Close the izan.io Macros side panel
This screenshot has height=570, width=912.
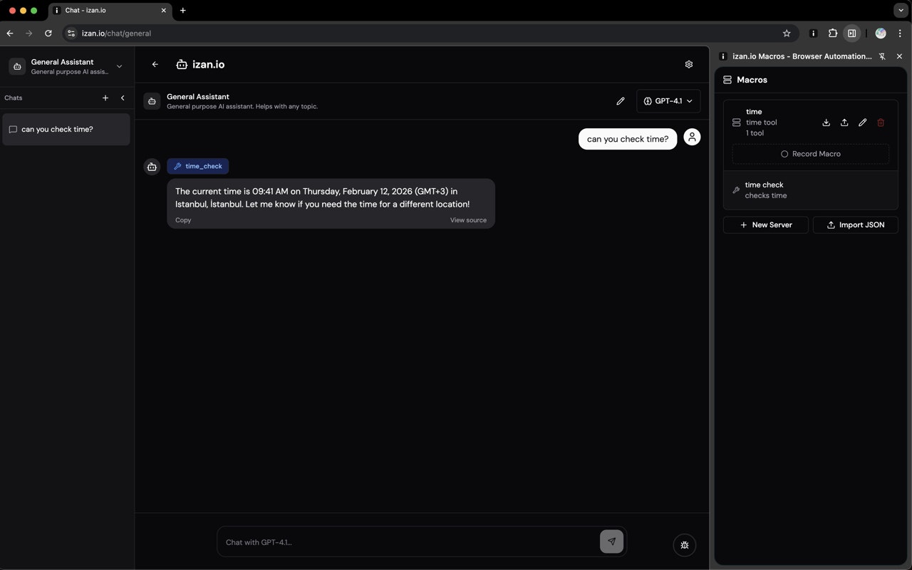tap(899, 56)
